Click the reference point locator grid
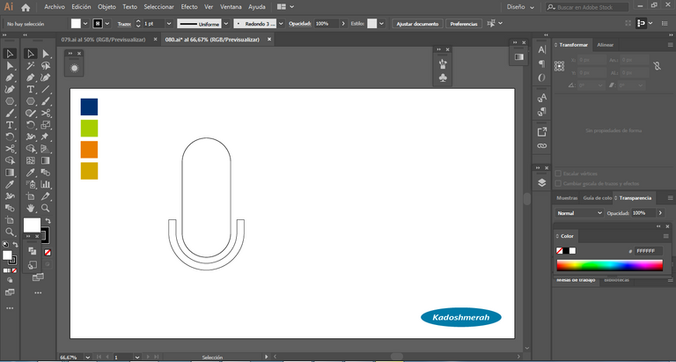The width and height of the screenshot is (676, 362). [559, 66]
